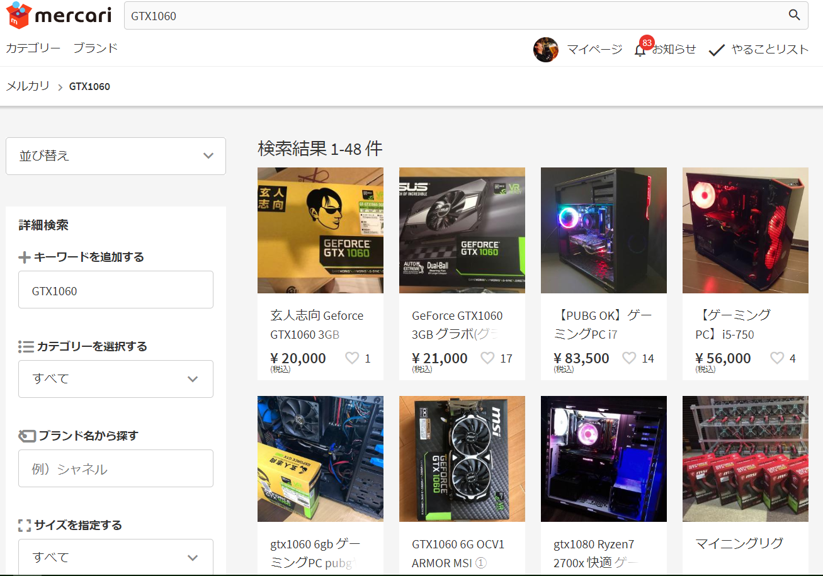
Task: Click inside the GTX1060 search field
Action: tap(315, 15)
